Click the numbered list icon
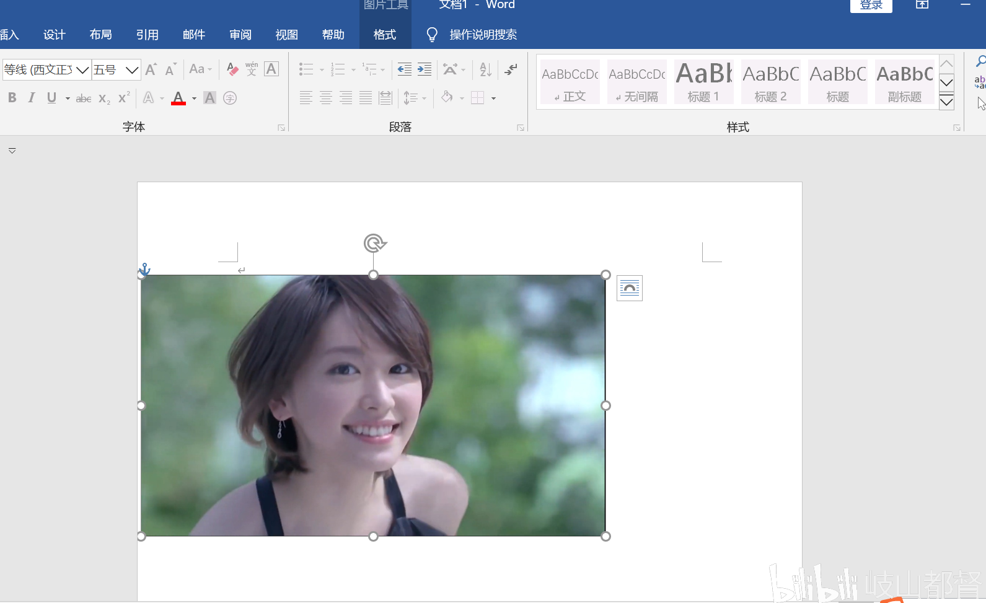Viewport: 986px width, 603px height. (338, 69)
